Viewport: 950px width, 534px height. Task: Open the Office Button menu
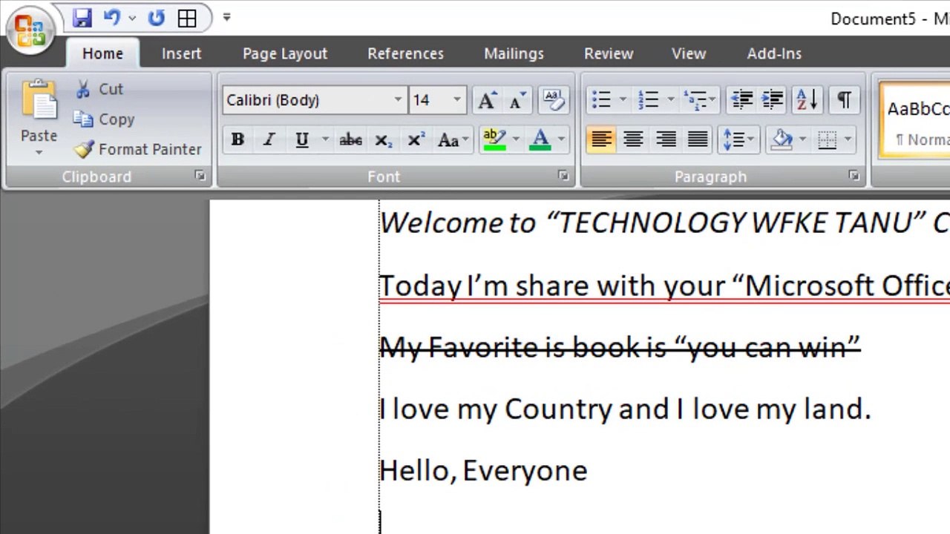pyautogui.click(x=29, y=30)
